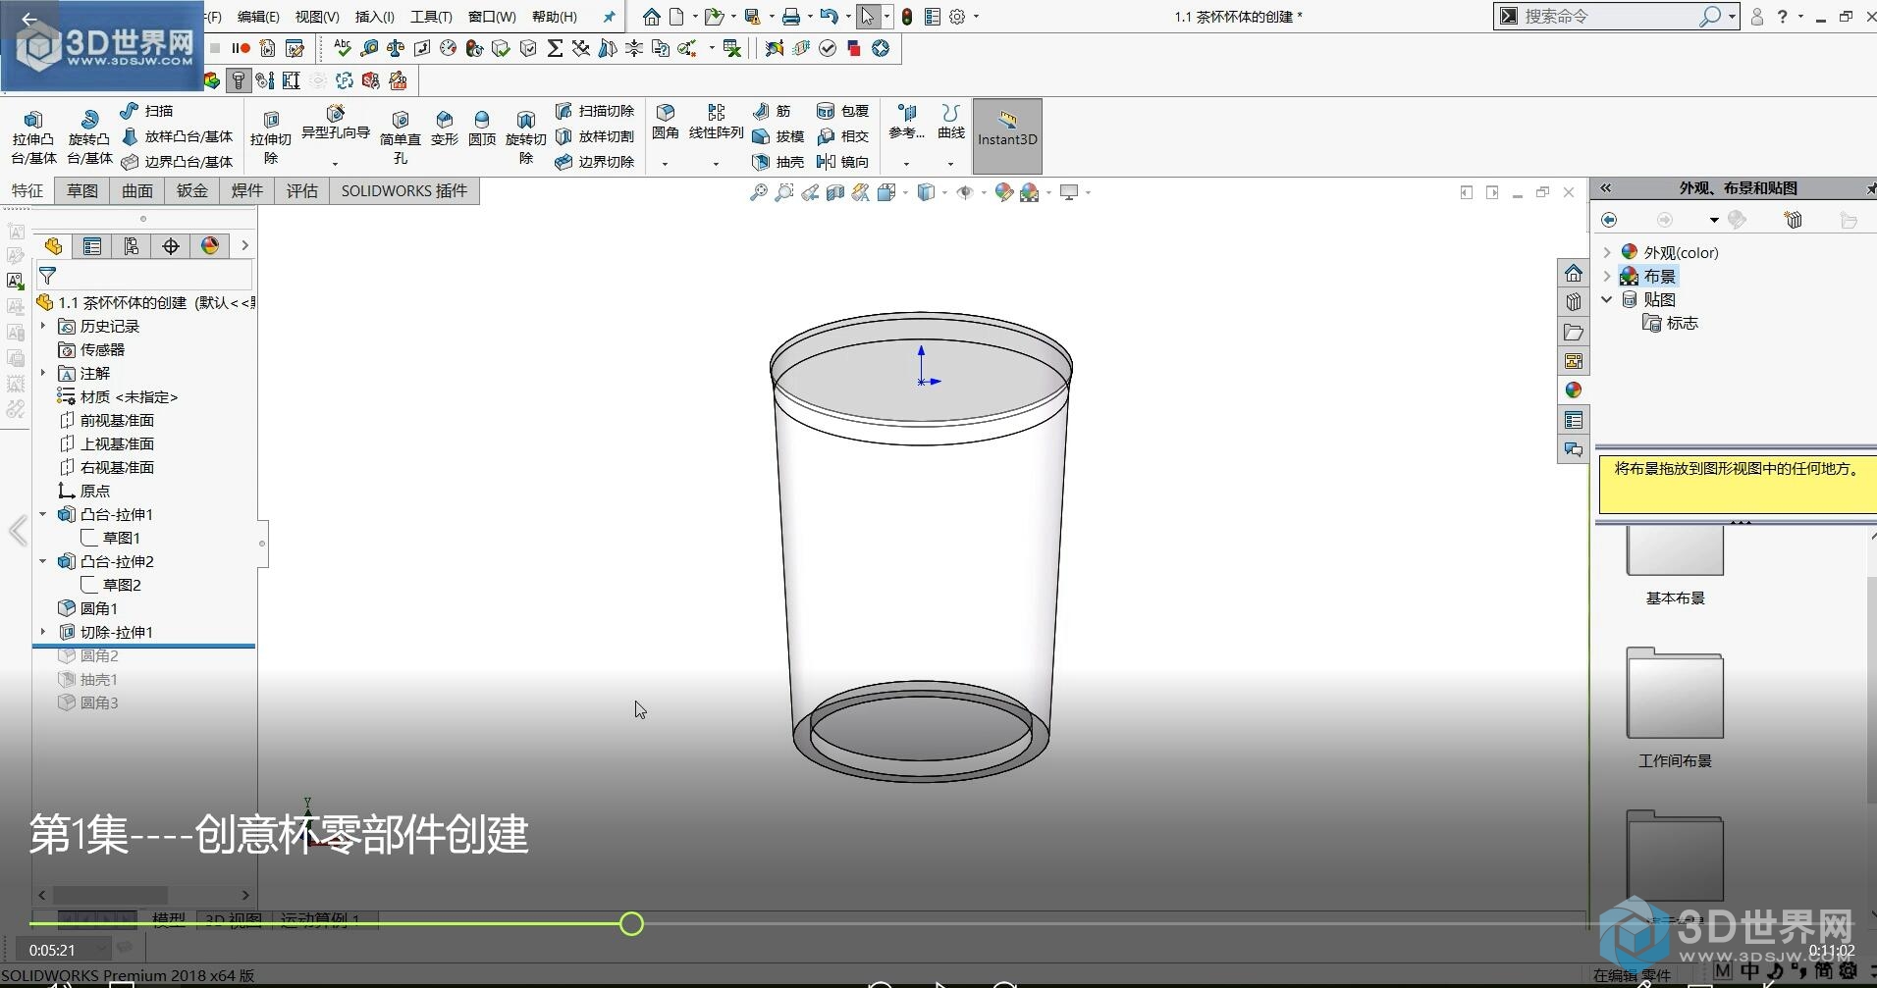The height and width of the screenshot is (988, 1877).
Task: Select the Extruded Boss/Base (拉伸凸台/基体) tool
Action: (33, 137)
